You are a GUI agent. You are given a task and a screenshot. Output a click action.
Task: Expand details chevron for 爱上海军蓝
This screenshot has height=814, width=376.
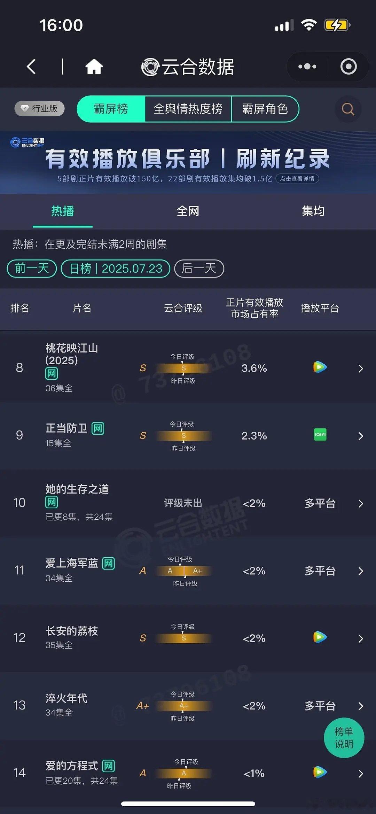pyautogui.click(x=361, y=571)
